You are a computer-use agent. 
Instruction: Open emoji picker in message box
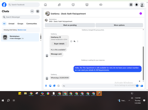tap(137, 86)
